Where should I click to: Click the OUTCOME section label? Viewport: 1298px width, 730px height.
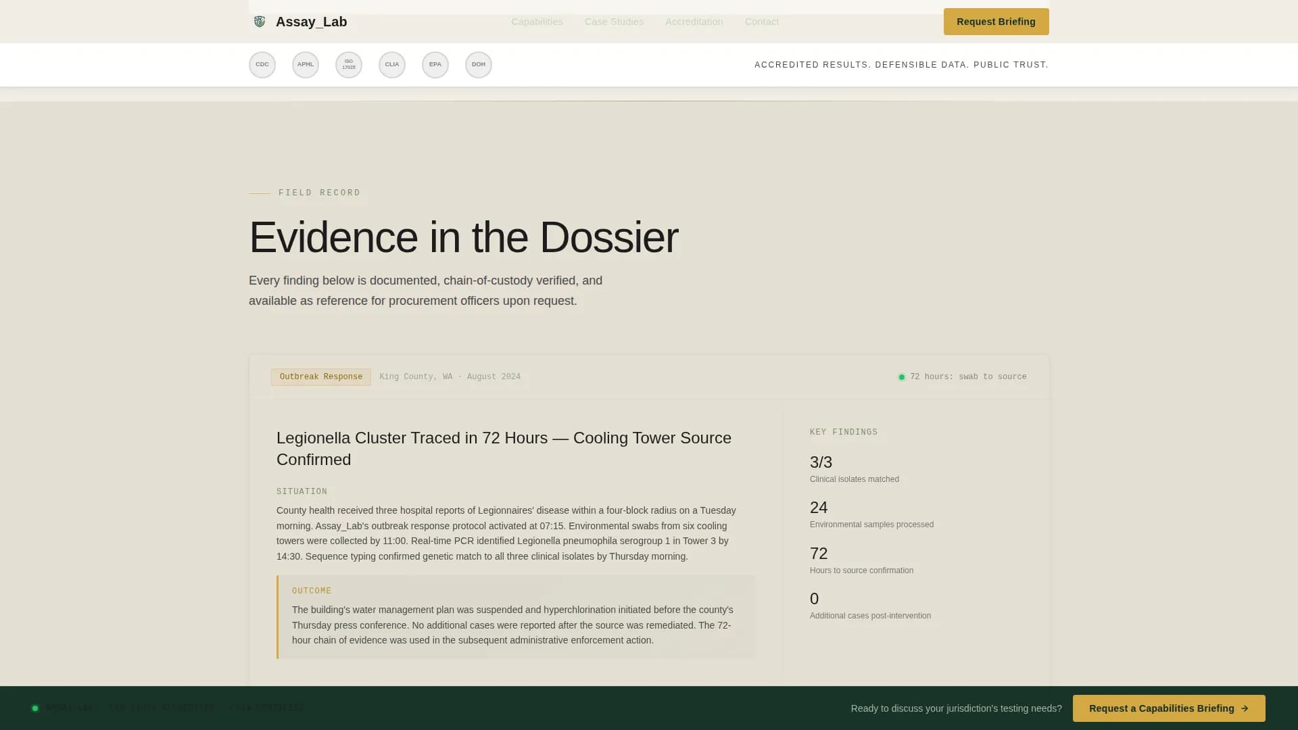(x=312, y=591)
